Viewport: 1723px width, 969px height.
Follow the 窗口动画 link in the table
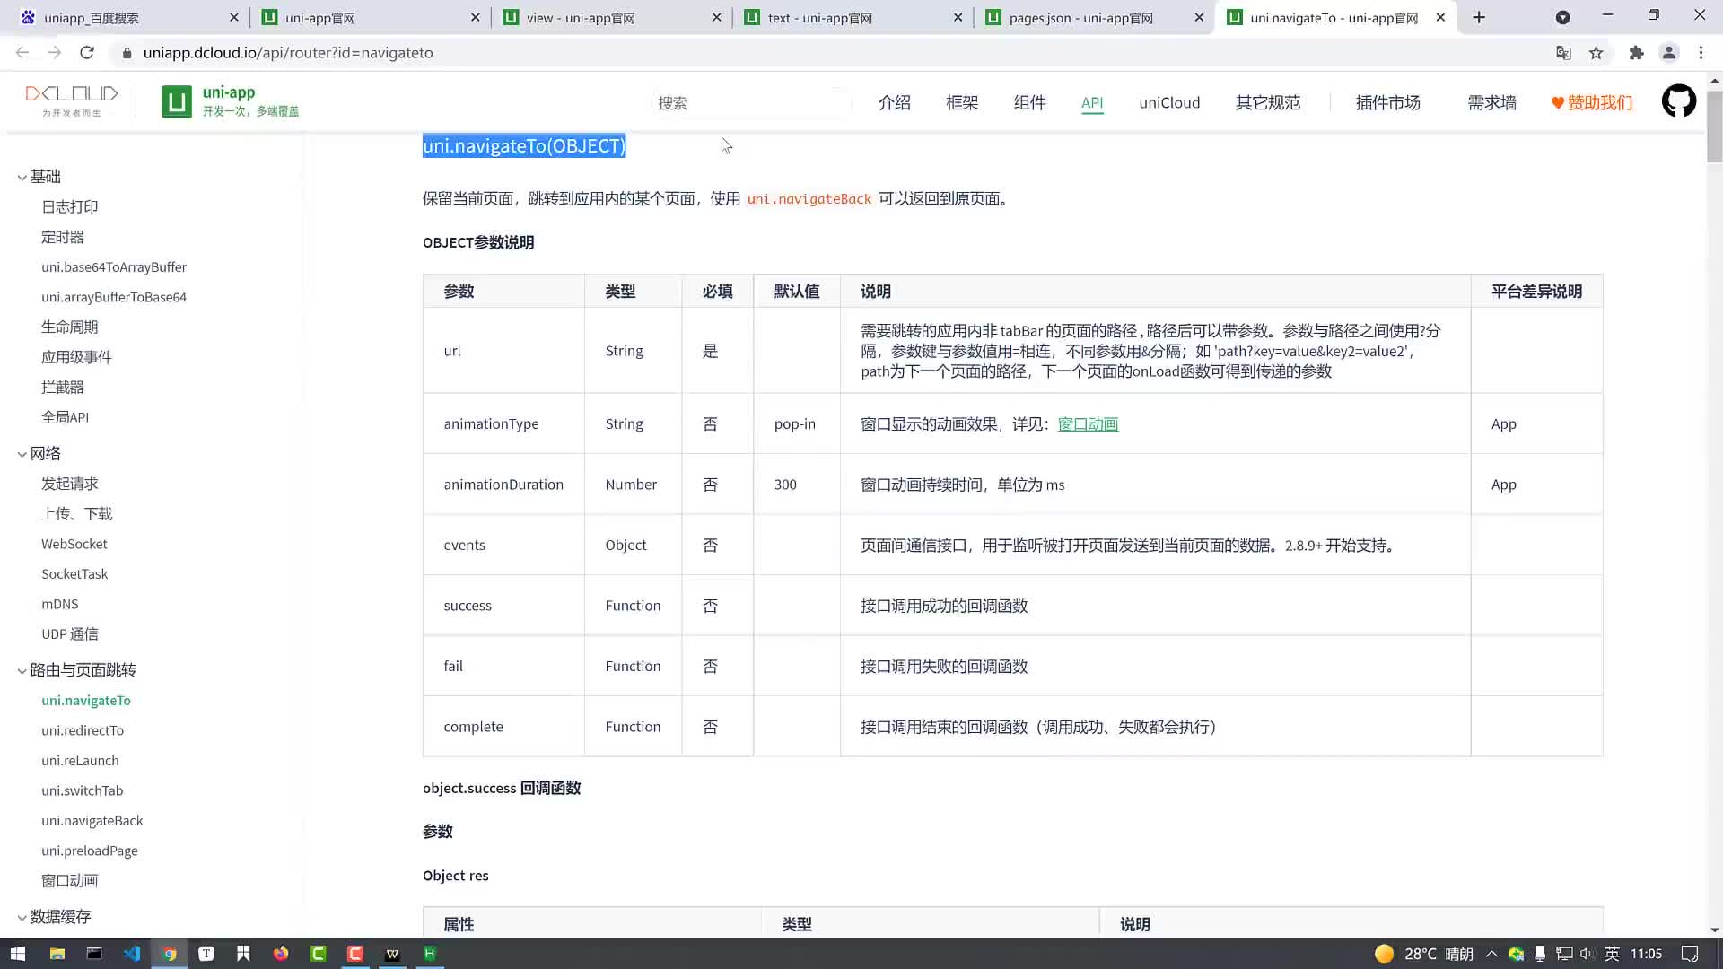1088,423
